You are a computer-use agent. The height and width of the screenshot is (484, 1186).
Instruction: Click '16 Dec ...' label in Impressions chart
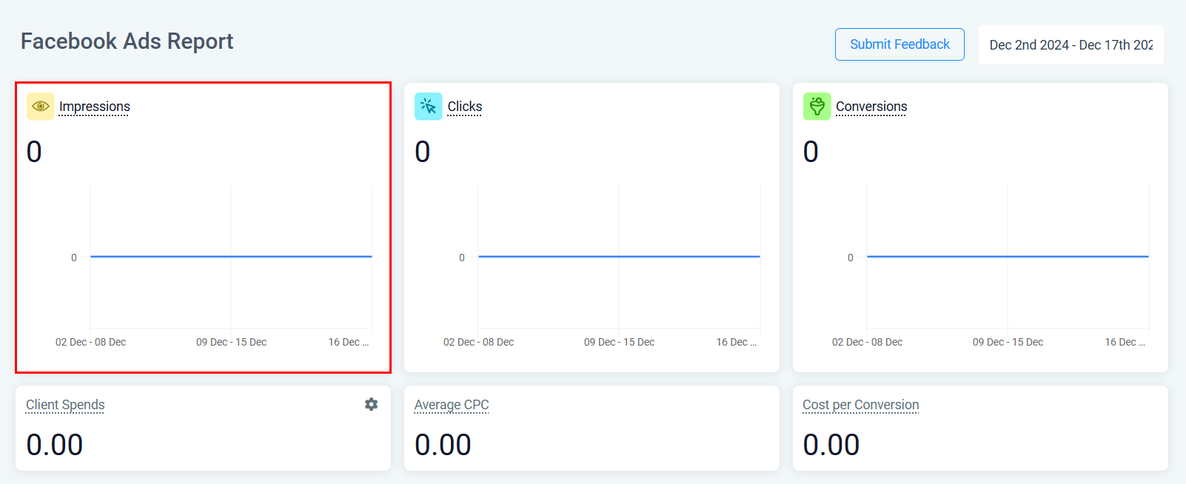point(349,342)
